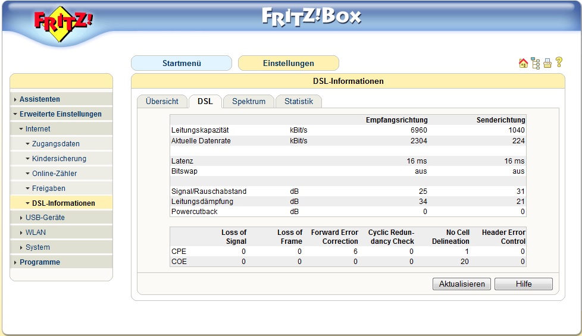Click the Senderichtung column header
582x336 pixels.
click(x=500, y=120)
